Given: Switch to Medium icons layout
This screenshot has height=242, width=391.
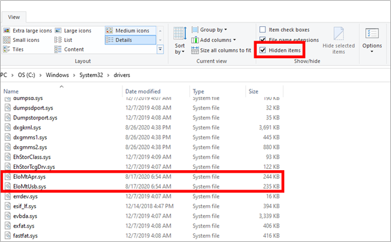Looking at the screenshot, I should [x=131, y=31].
